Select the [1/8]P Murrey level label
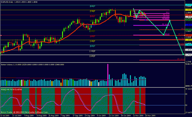Viewport: 192px width, 117px height. 92,41
